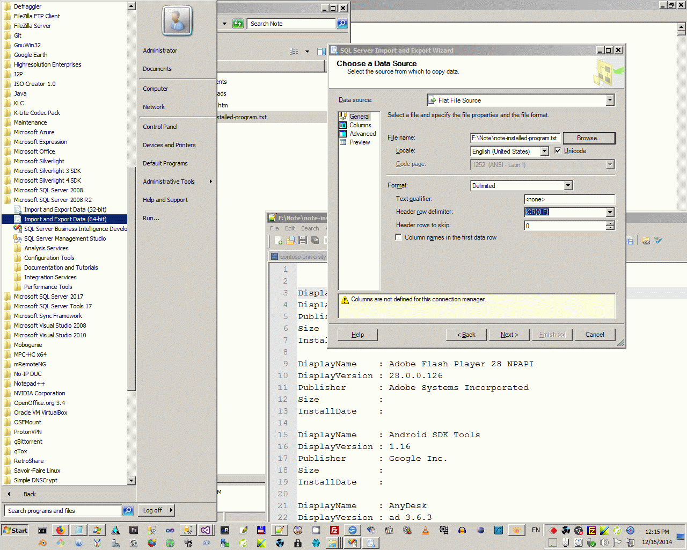Viewport: 687px width, 550px height.
Task: Open SQL Server Management Studio from Start menu
Action: pyautogui.click(x=64, y=238)
